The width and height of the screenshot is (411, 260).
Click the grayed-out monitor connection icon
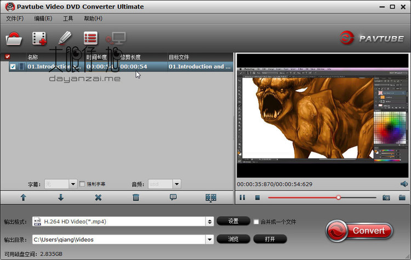116,38
